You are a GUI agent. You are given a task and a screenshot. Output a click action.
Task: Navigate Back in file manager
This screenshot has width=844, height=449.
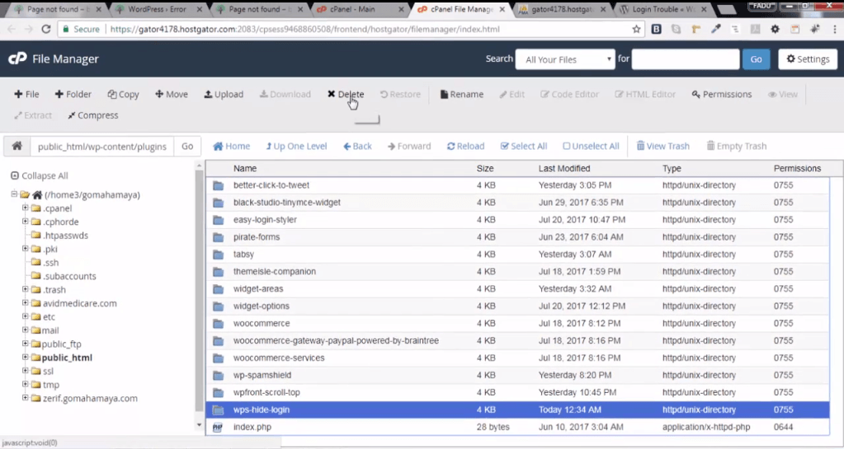(357, 146)
